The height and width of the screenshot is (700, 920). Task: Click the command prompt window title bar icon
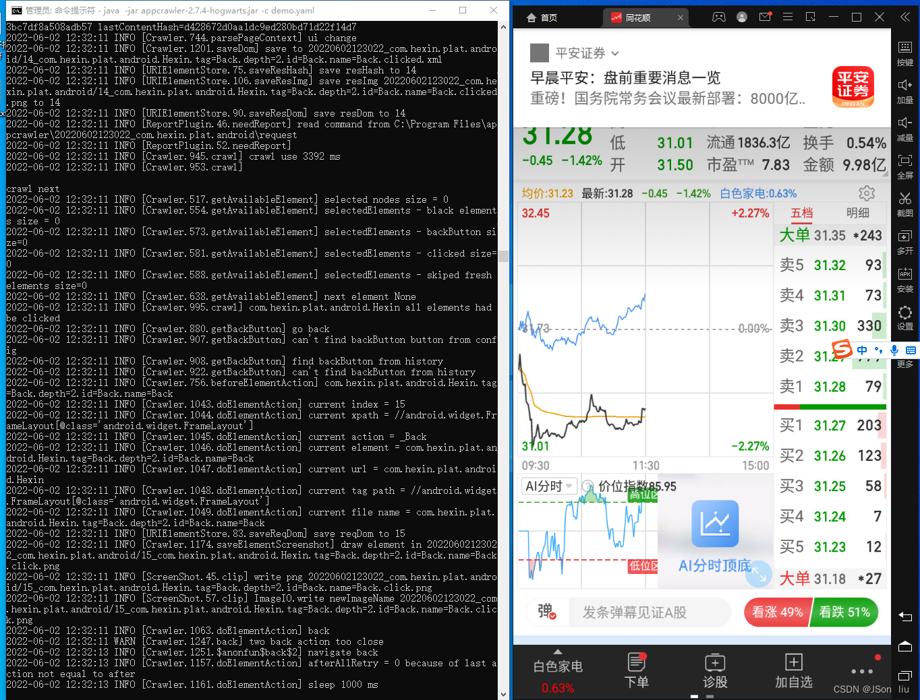pyautogui.click(x=16, y=10)
